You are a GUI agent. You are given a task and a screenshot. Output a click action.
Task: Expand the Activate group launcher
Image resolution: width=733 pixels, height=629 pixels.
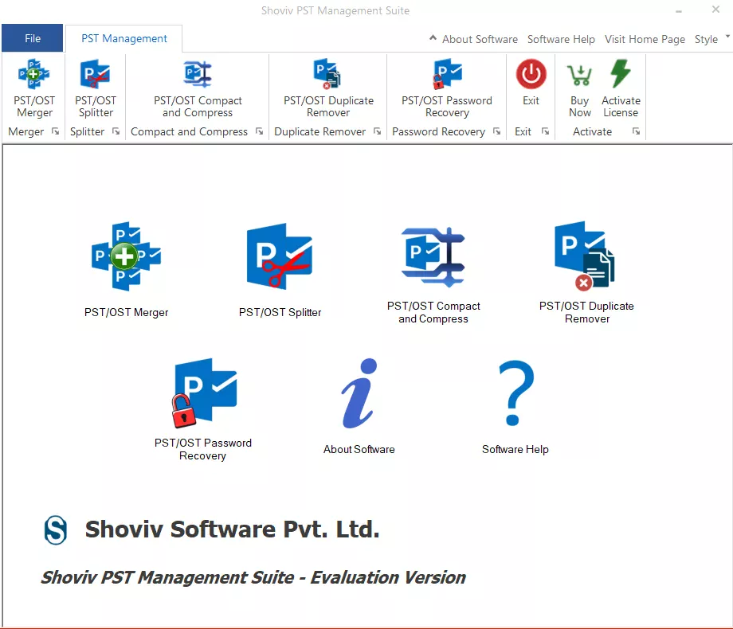(636, 131)
